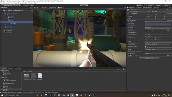172x97 pixels.
Task: Click the Add Component button
Action: 149,58
